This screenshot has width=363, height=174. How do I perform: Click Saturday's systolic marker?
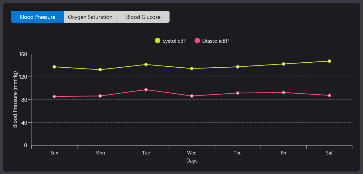coord(329,61)
